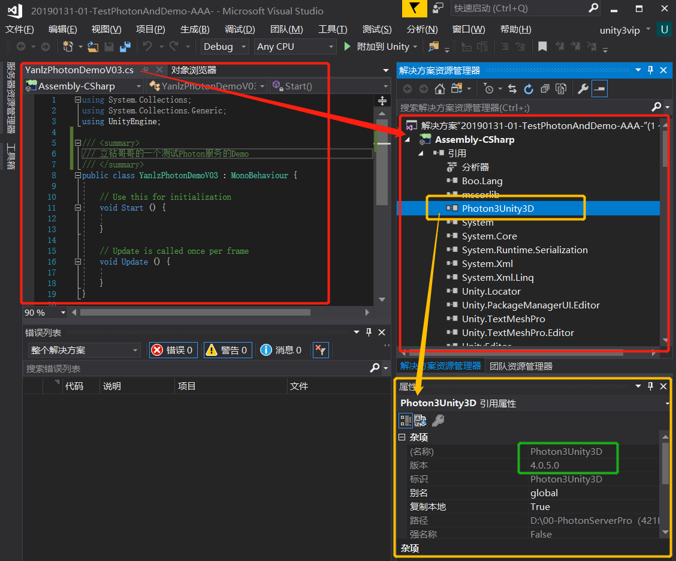The height and width of the screenshot is (561, 676).
Task: Click the pending changes filter clock icon
Action: click(x=488, y=89)
